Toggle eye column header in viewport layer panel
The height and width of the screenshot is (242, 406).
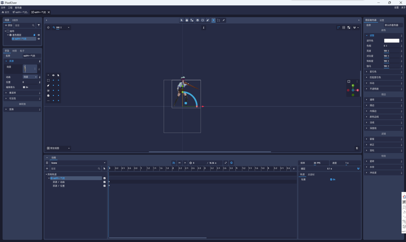tap(53, 75)
